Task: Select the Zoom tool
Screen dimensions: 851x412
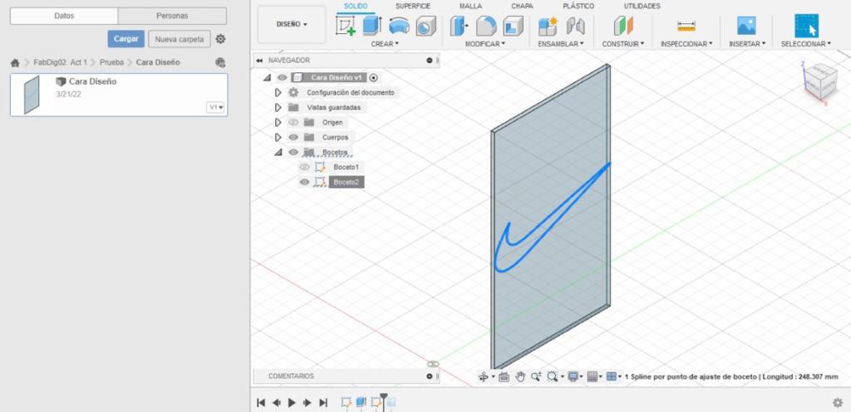Action: click(x=536, y=376)
